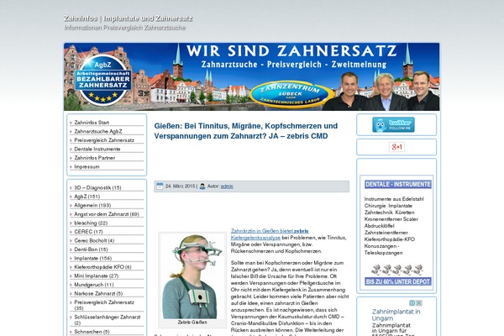Click the Zahnzentrum Lübeck oval logo
Image resolution: width=504 pixels, height=336 pixels.
point(291,94)
